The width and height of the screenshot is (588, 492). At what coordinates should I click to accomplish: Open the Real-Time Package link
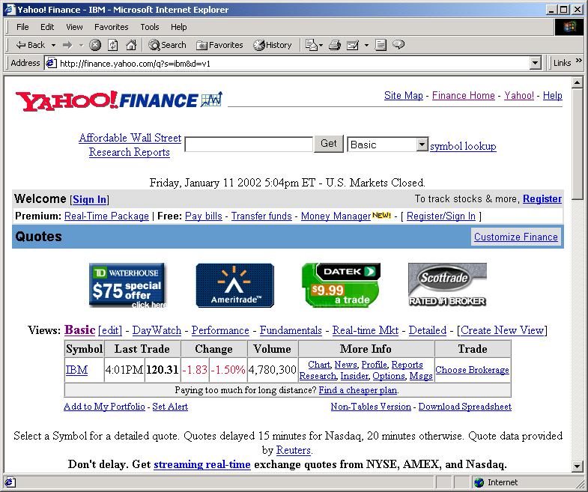(106, 216)
